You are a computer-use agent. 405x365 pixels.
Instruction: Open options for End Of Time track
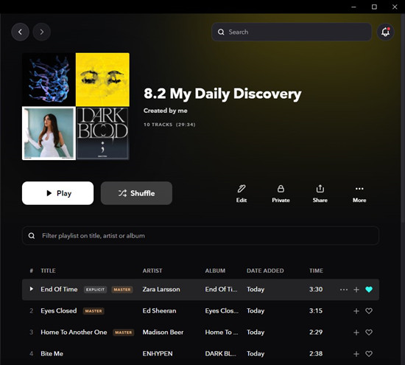click(x=344, y=290)
